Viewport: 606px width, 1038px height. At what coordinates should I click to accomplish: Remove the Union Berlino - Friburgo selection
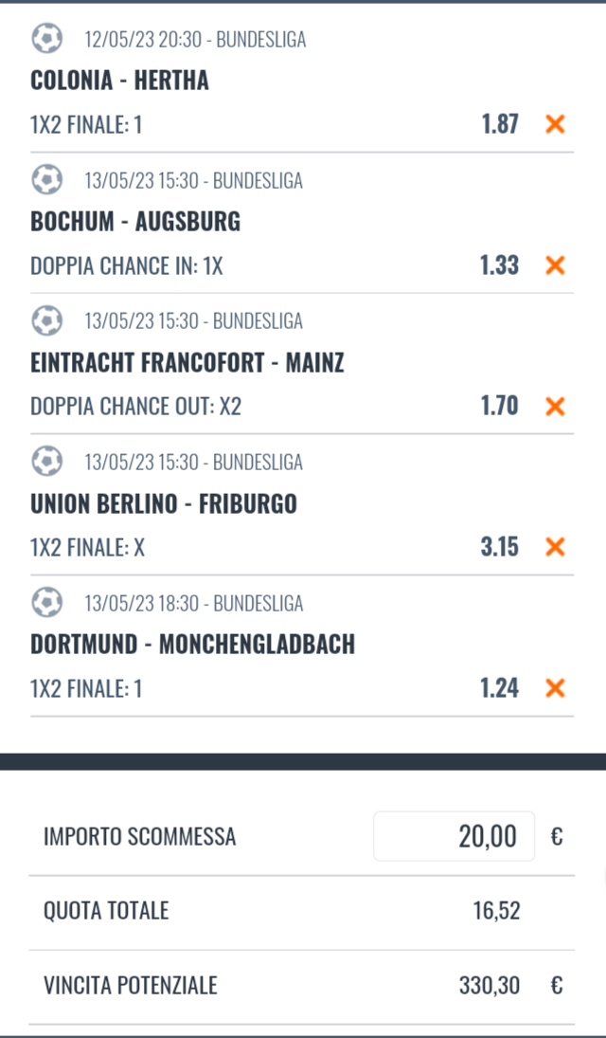555,547
